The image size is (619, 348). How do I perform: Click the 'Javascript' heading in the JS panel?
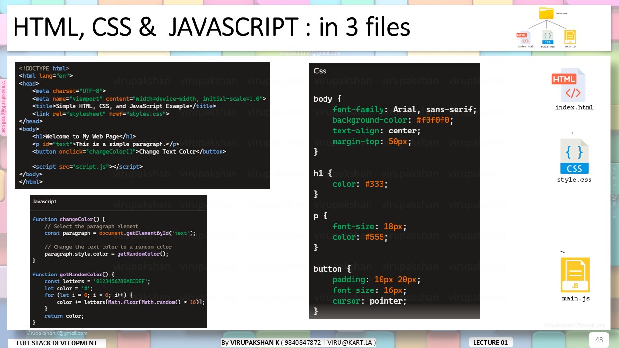click(44, 201)
